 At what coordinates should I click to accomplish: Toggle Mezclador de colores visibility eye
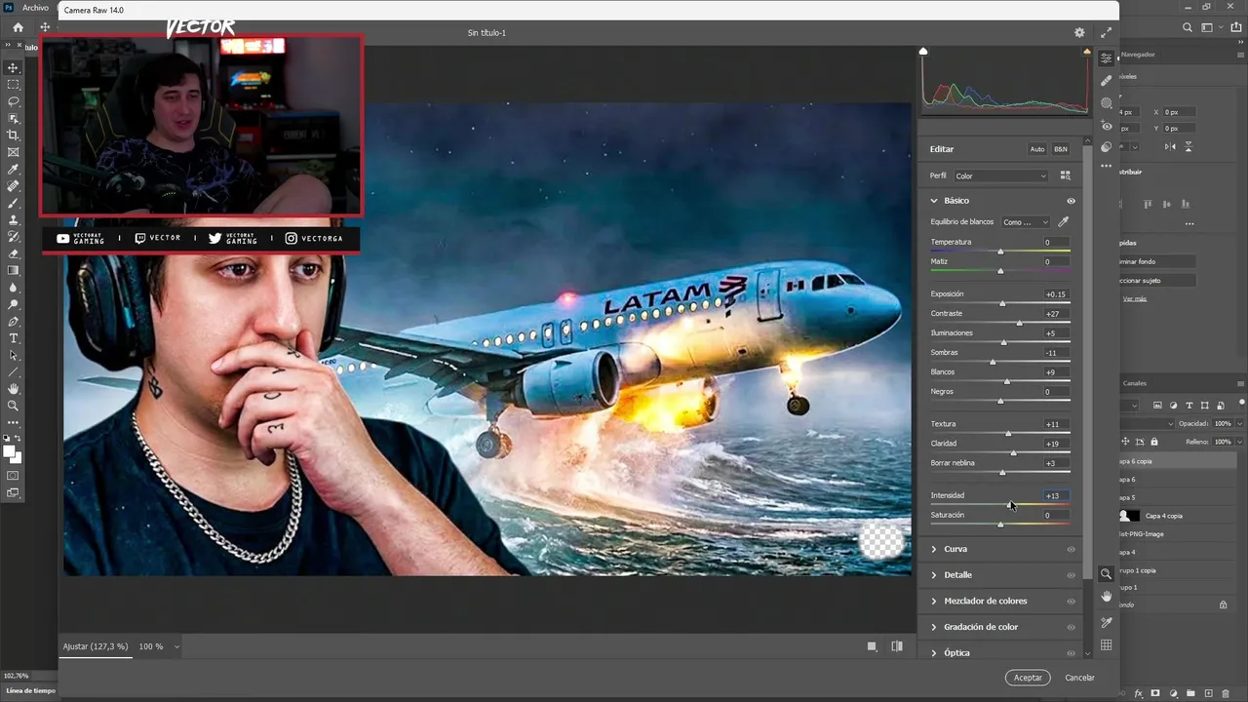pos(1071,602)
